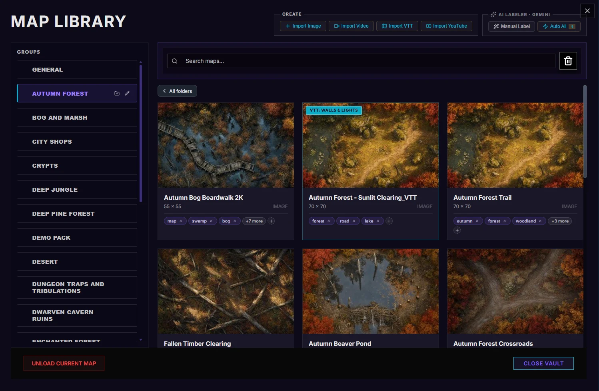The height and width of the screenshot is (391, 599).
Task: Open the Demo Pack group
Action: pos(77,237)
